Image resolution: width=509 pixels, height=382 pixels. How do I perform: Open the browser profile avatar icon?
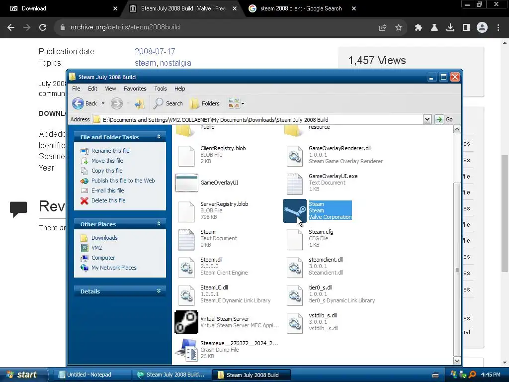[x=482, y=27]
